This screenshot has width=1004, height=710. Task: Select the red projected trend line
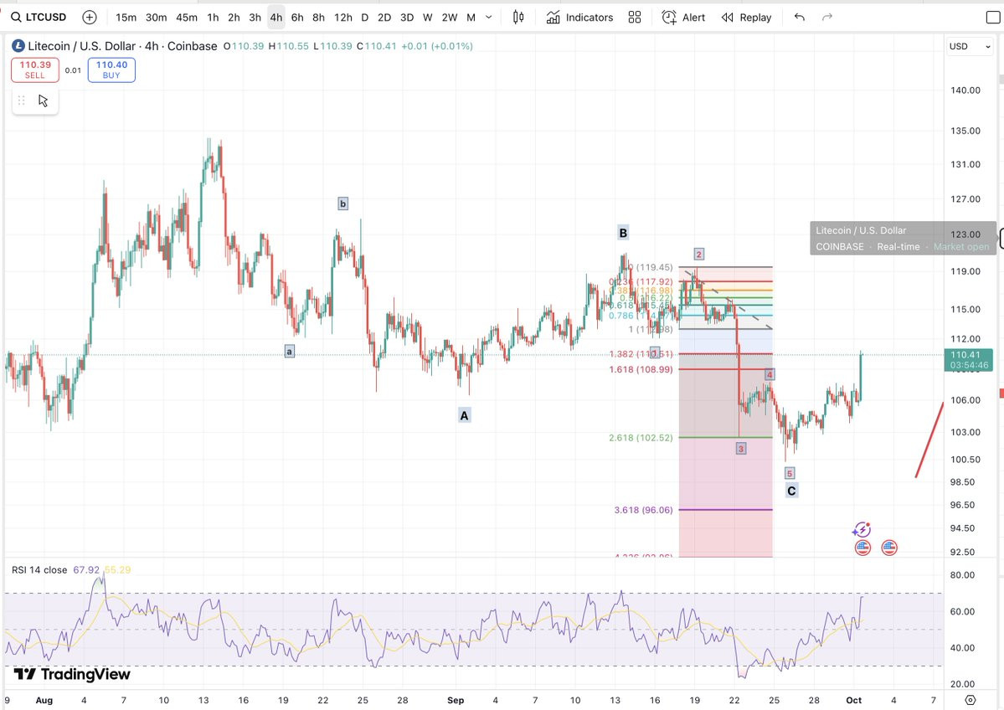[929, 440]
